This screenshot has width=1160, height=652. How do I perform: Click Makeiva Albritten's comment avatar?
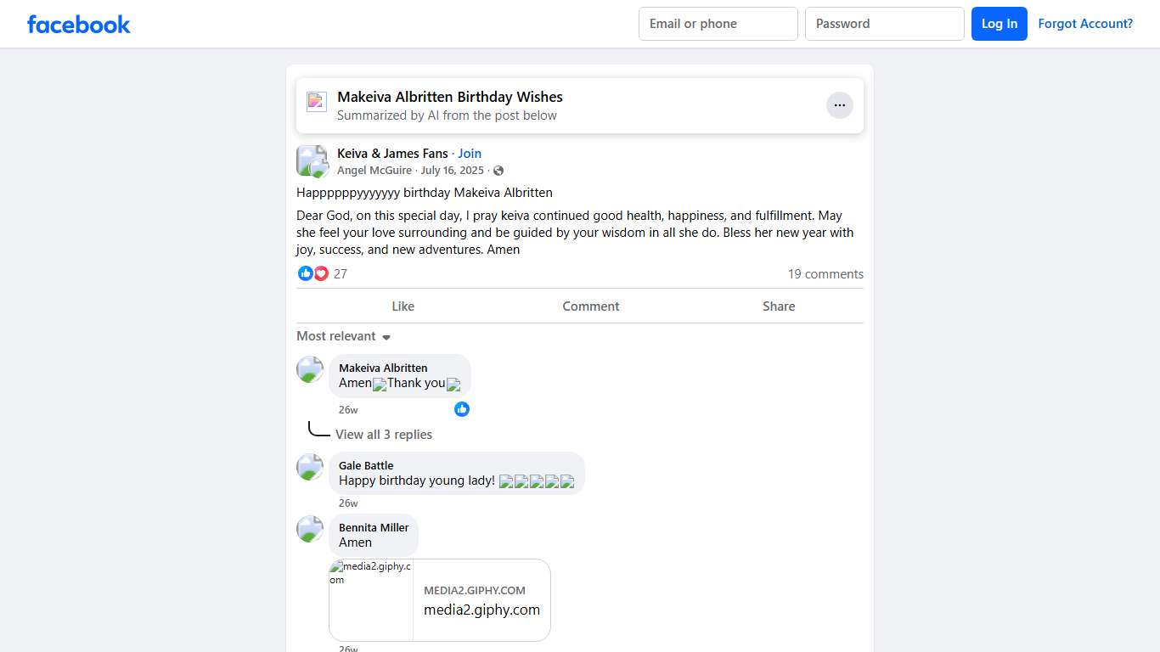310,369
